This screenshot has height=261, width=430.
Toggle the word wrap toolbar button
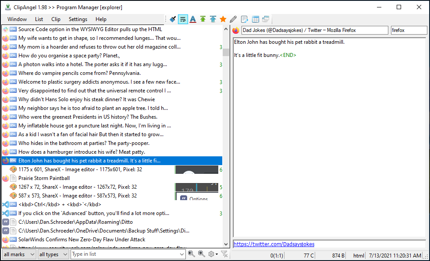(x=183, y=19)
